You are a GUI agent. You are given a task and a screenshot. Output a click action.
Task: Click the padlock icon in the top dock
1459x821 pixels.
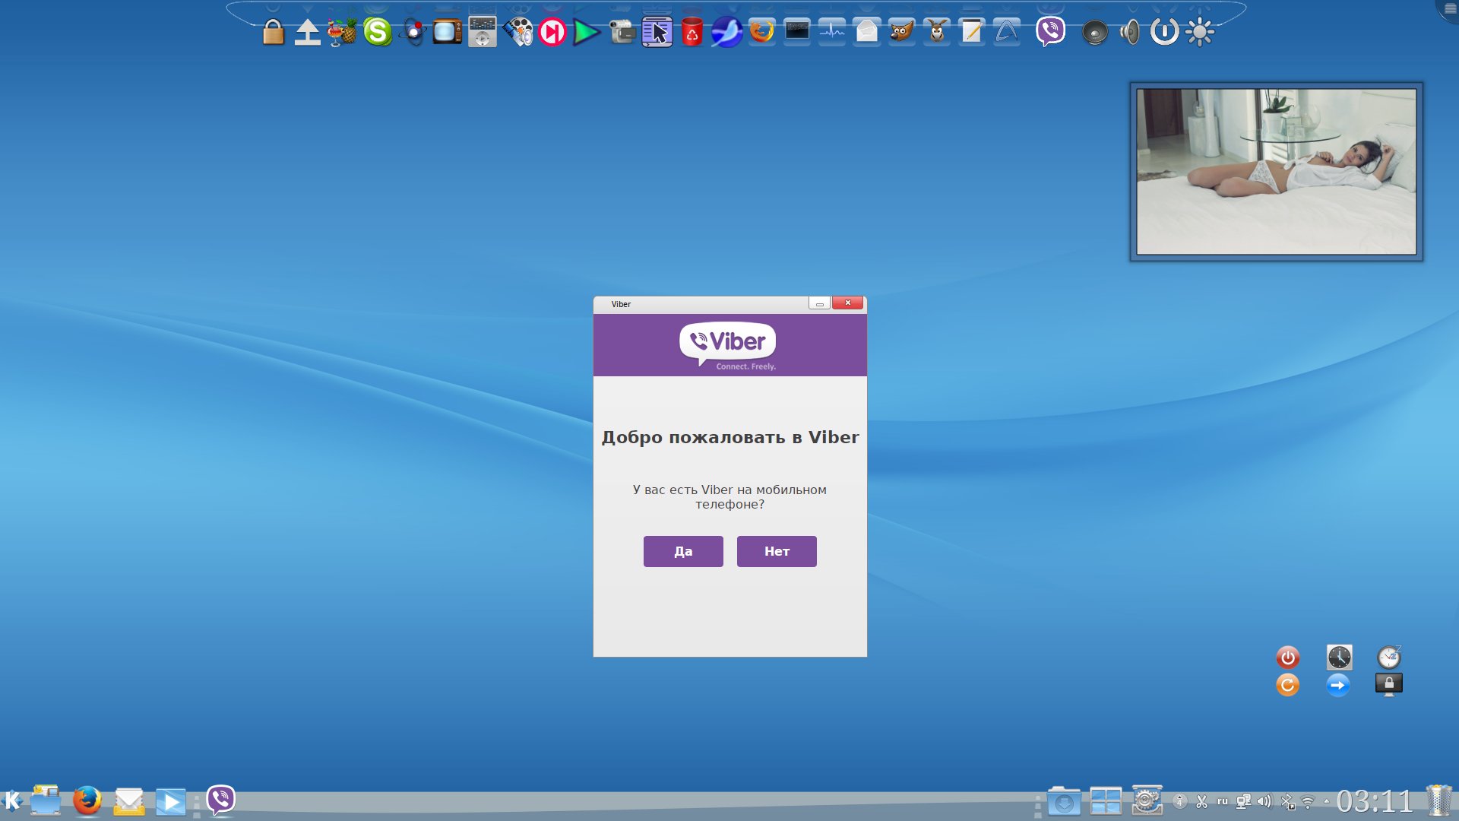click(x=273, y=33)
